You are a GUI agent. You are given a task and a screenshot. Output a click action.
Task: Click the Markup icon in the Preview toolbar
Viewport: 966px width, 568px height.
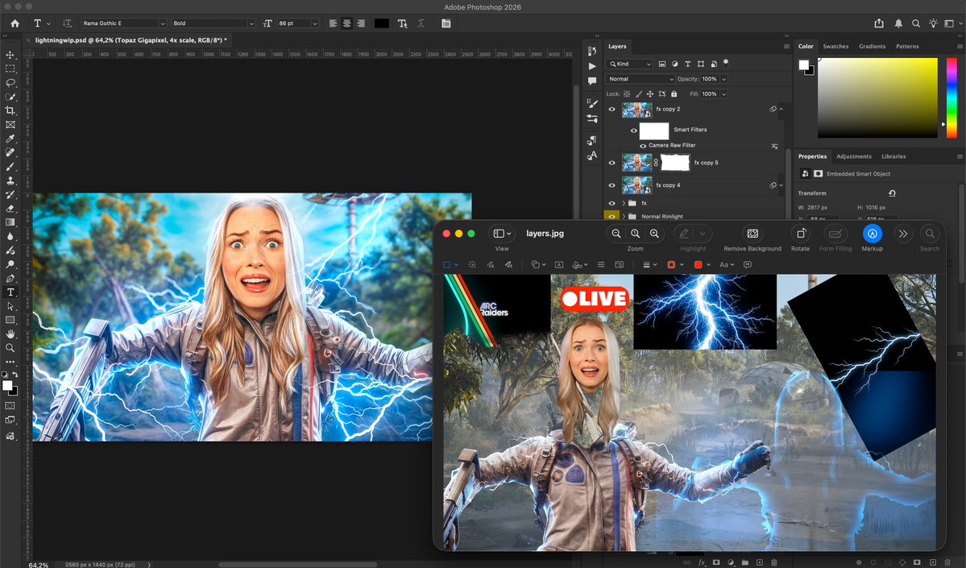pos(872,234)
